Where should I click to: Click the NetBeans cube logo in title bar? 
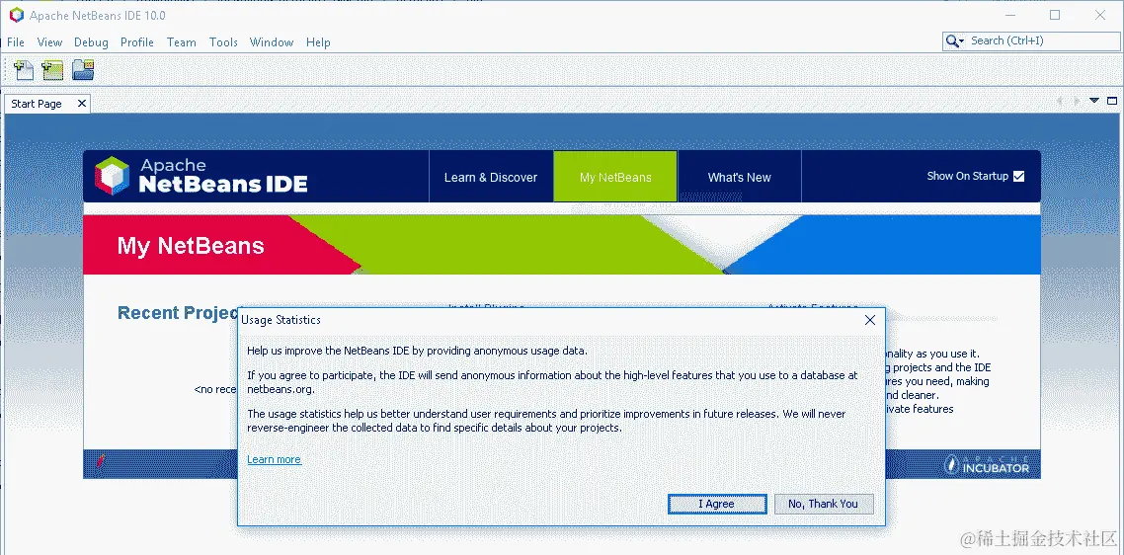[x=16, y=15]
